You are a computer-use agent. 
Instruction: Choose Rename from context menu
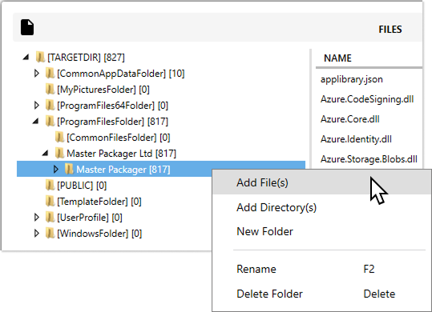321,269
